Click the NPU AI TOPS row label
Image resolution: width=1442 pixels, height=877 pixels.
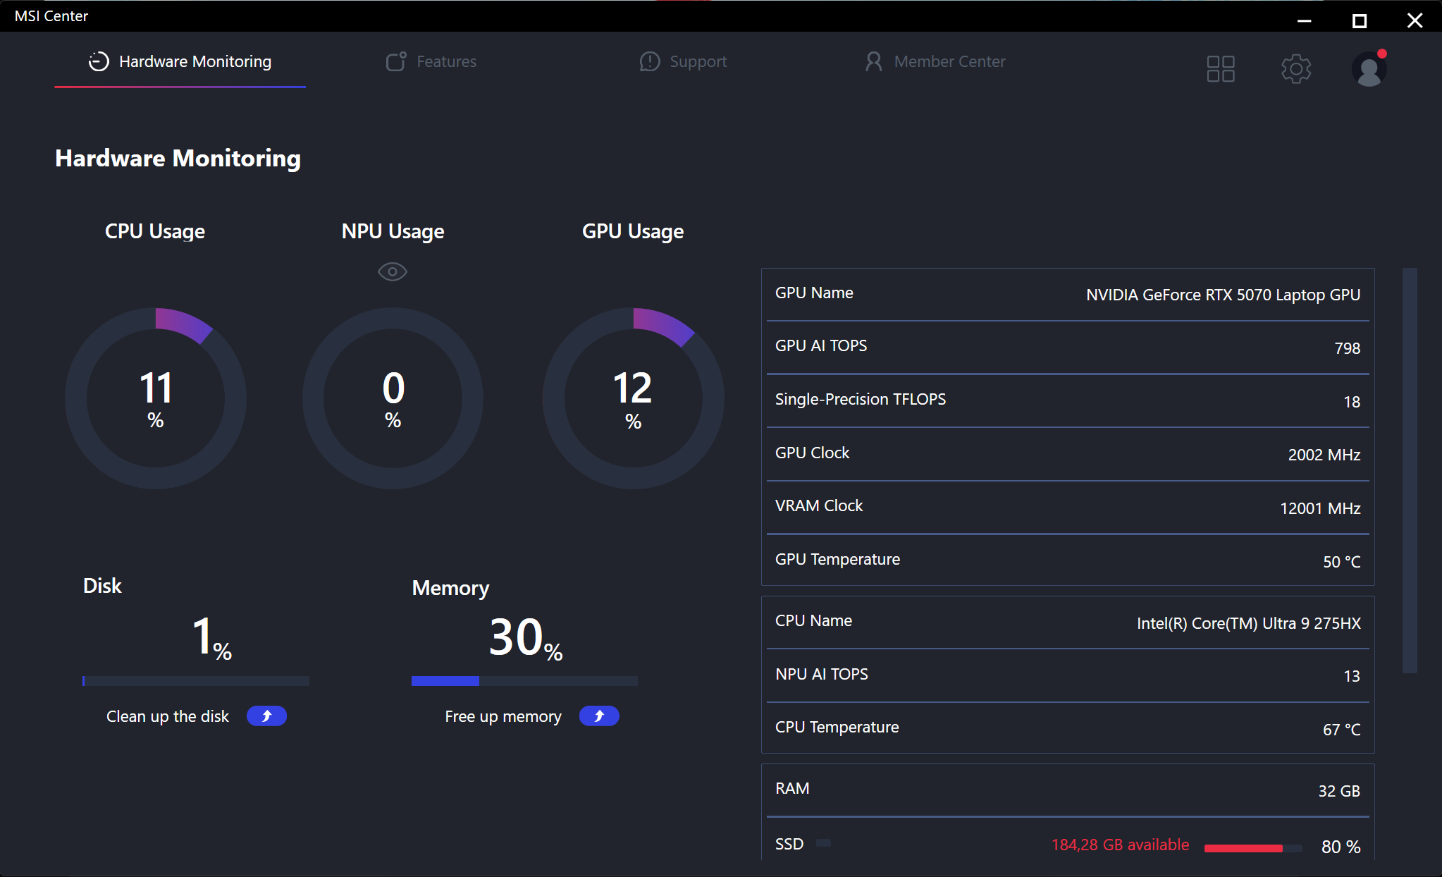[x=822, y=674]
